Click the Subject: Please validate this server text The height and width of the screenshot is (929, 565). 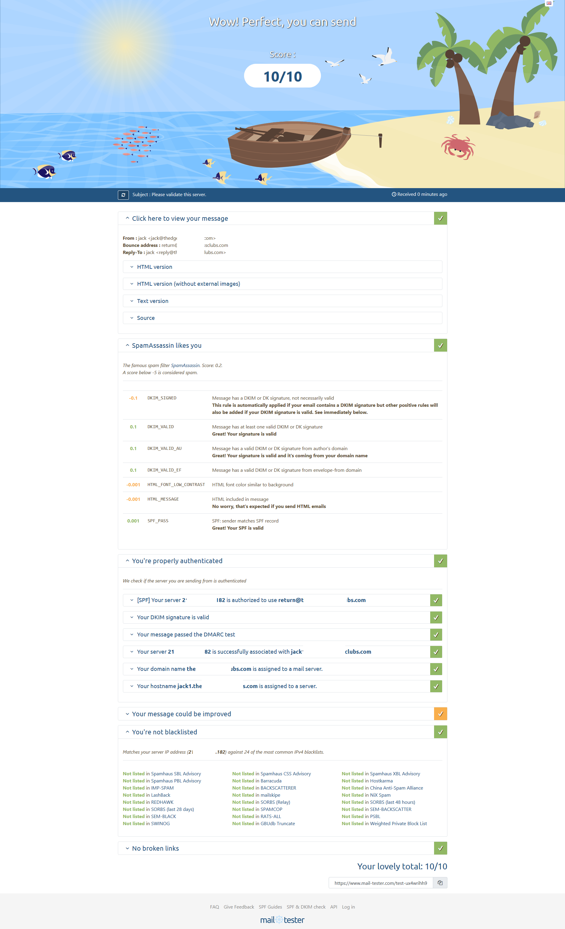169,195
